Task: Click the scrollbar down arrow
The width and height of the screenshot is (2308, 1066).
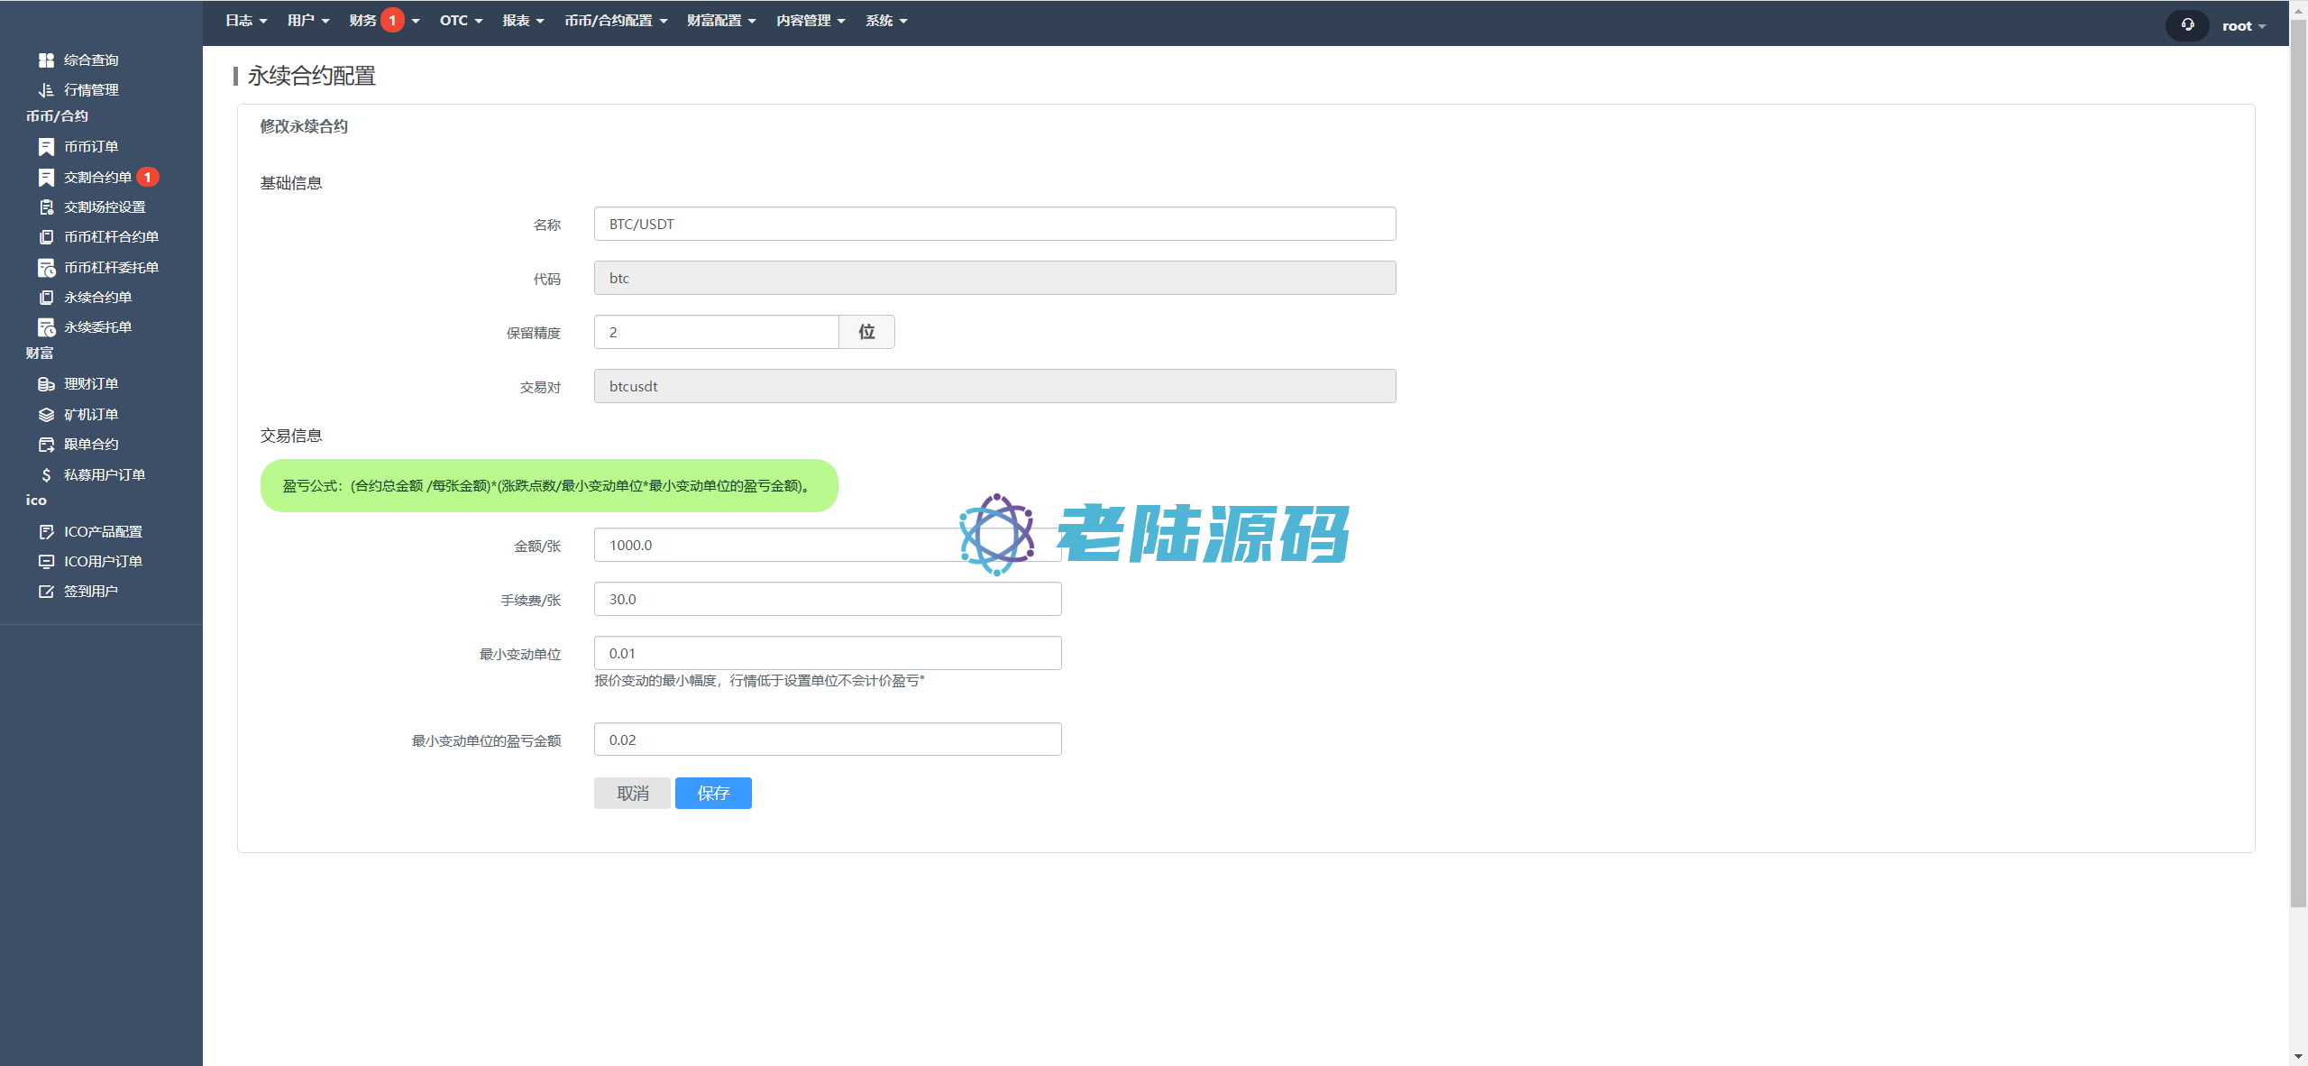Action: point(2298,1056)
